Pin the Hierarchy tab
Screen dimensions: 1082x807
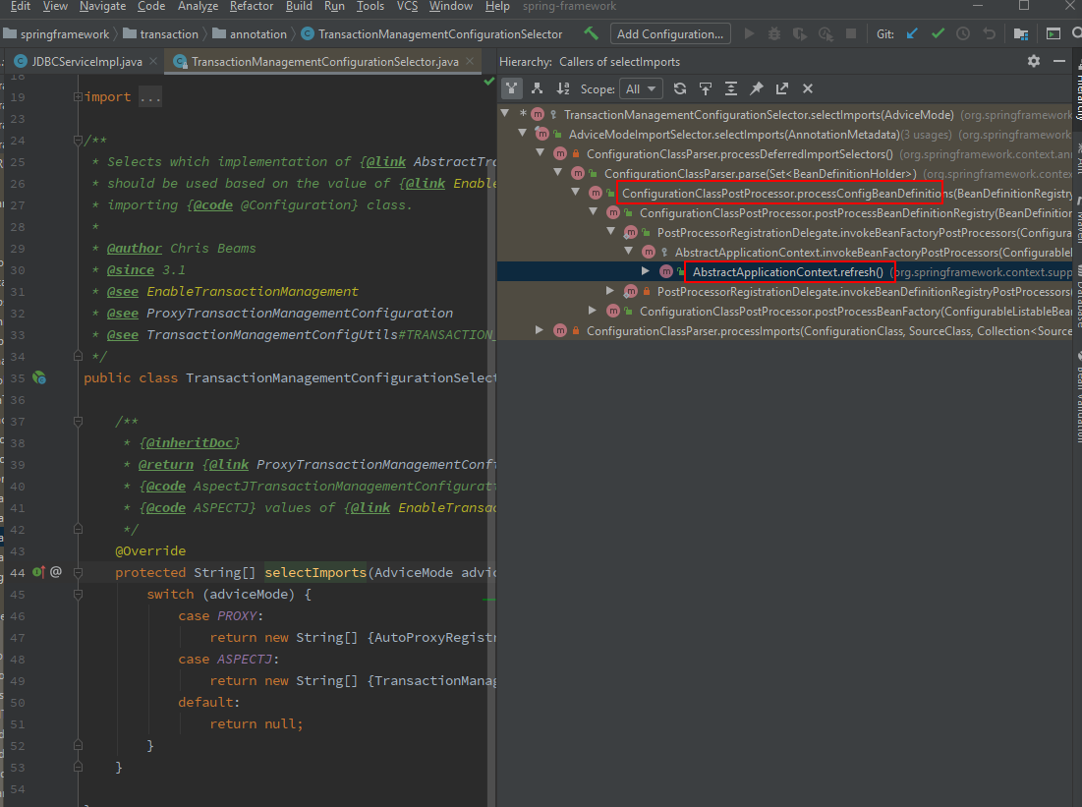point(757,88)
